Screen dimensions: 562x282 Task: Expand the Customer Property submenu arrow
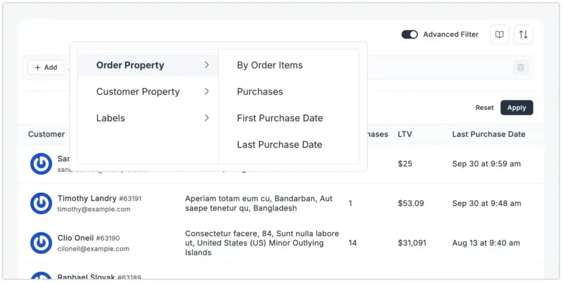pos(207,91)
